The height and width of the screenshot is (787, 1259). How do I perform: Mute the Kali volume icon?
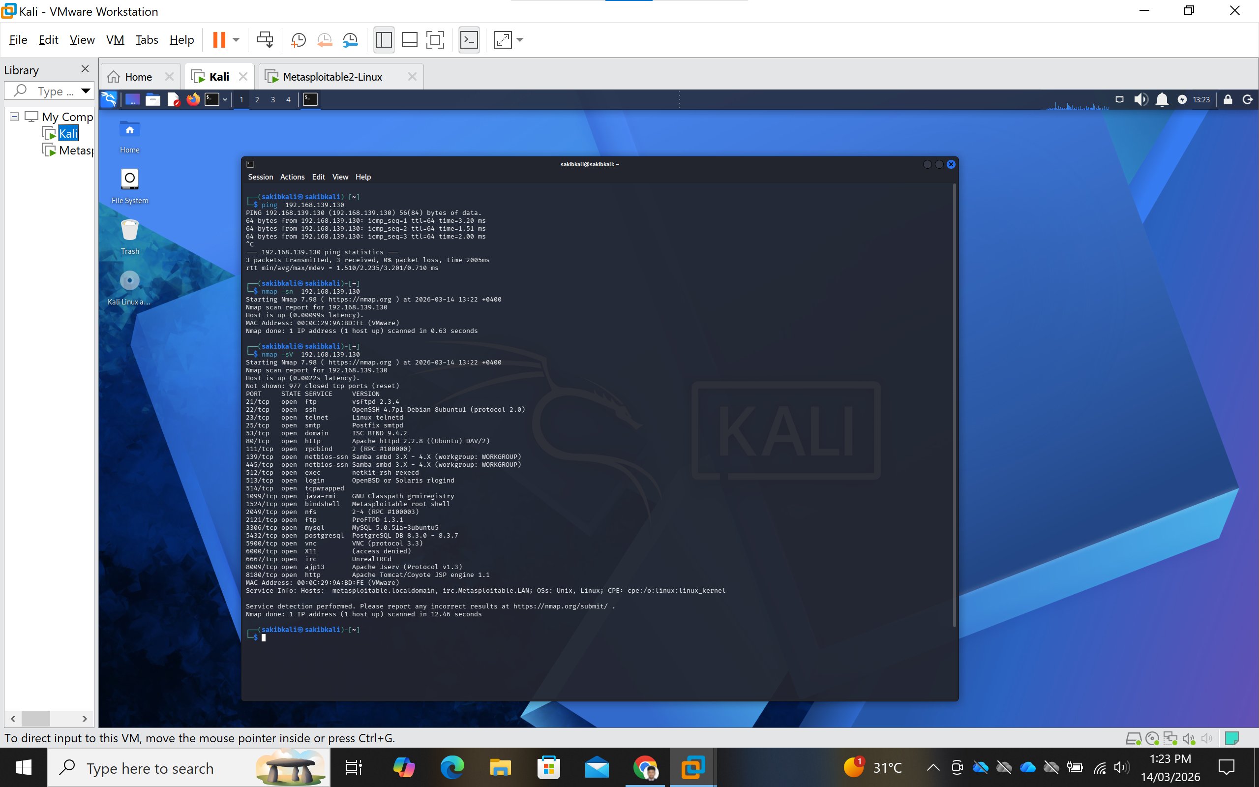click(x=1140, y=99)
